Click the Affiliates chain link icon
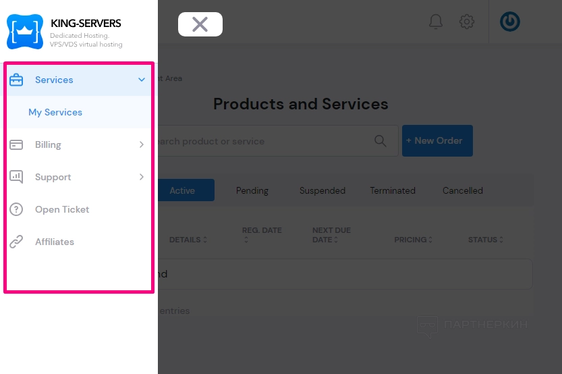This screenshot has height=374, width=562. point(16,242)
